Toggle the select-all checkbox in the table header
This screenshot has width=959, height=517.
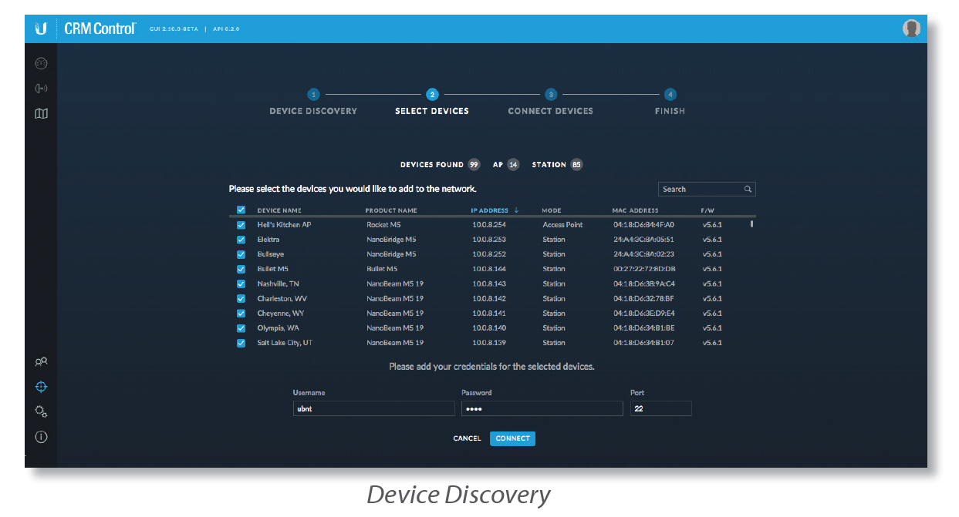[x=241, y=210]
